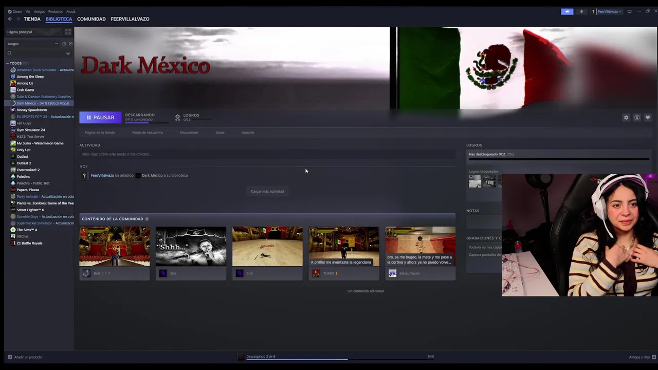Open the Productos menu

pyautogui.click(x=56, y=11)
